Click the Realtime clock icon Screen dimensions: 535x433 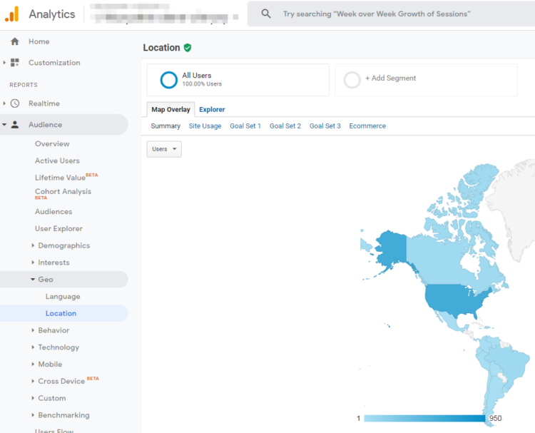point(15,103)
